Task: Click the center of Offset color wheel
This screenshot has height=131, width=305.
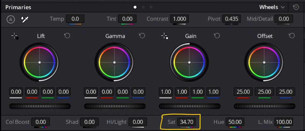Action: point(264,62)
